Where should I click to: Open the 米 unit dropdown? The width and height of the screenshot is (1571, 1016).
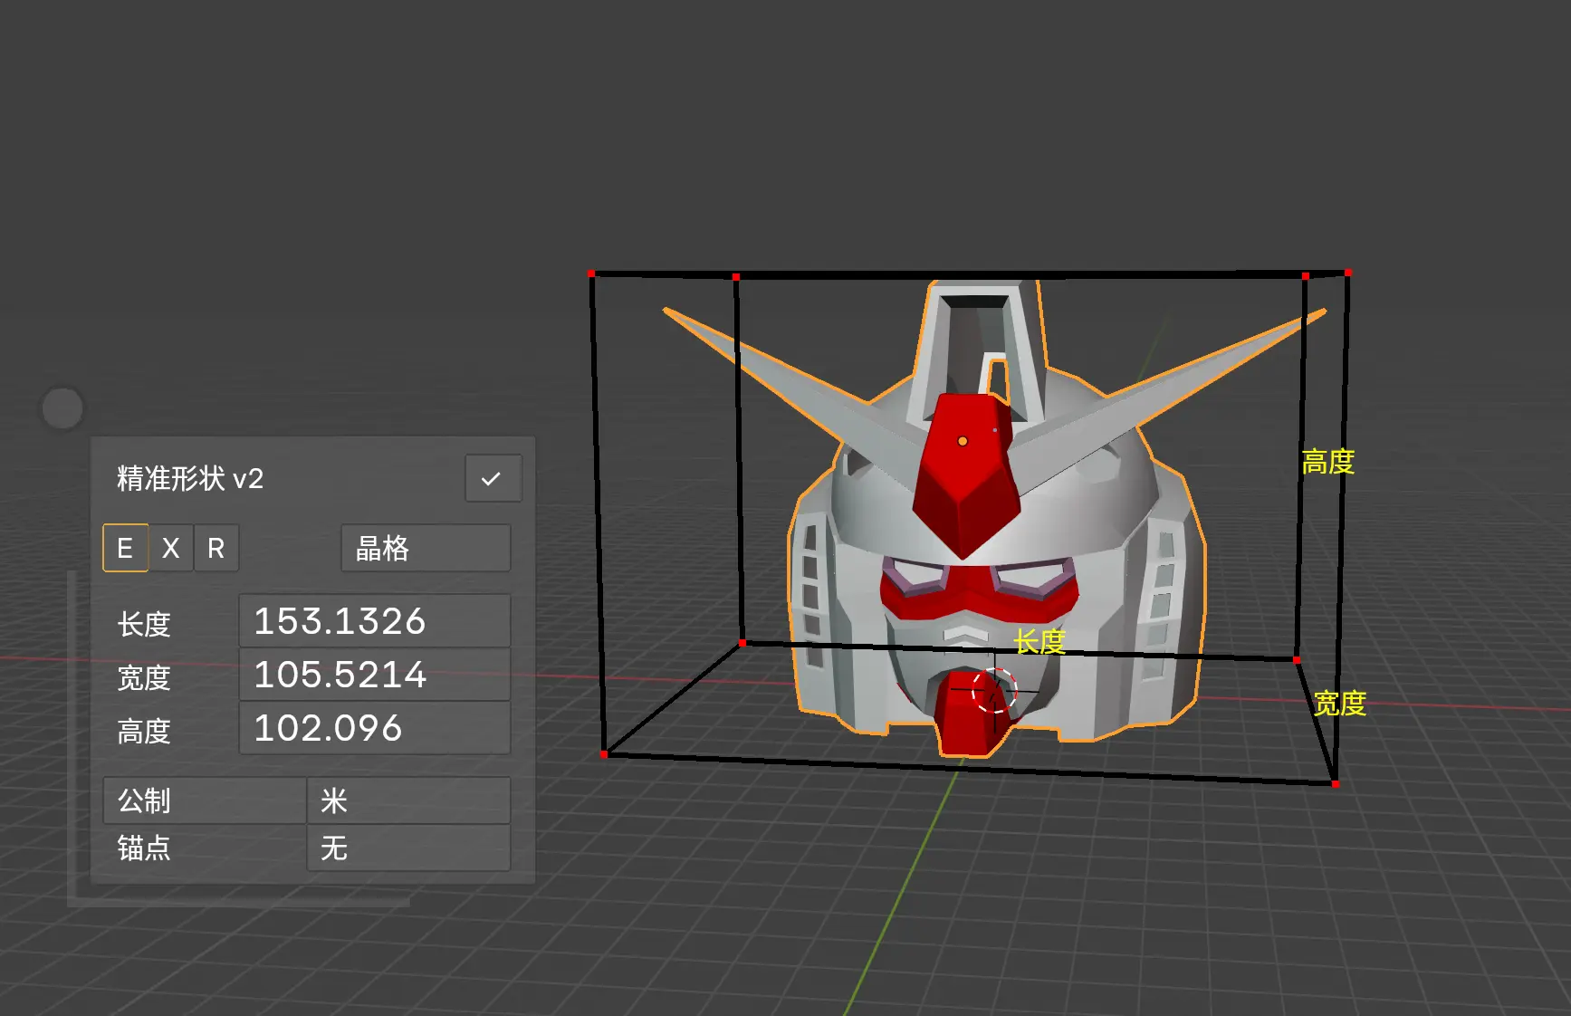tap(409, 800)
